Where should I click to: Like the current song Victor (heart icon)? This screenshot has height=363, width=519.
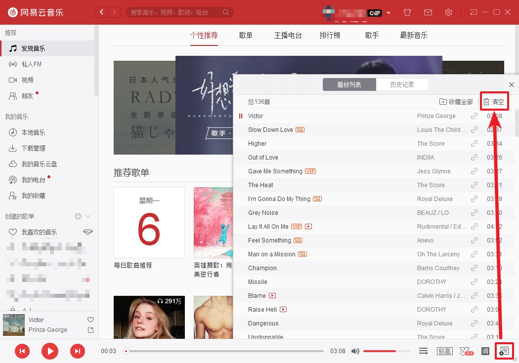coord(90,320)
